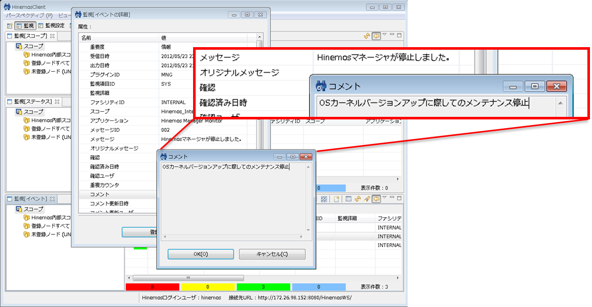Screen dimensions: 592x307
Task: Maximize the event view panel
Action: 399,198
